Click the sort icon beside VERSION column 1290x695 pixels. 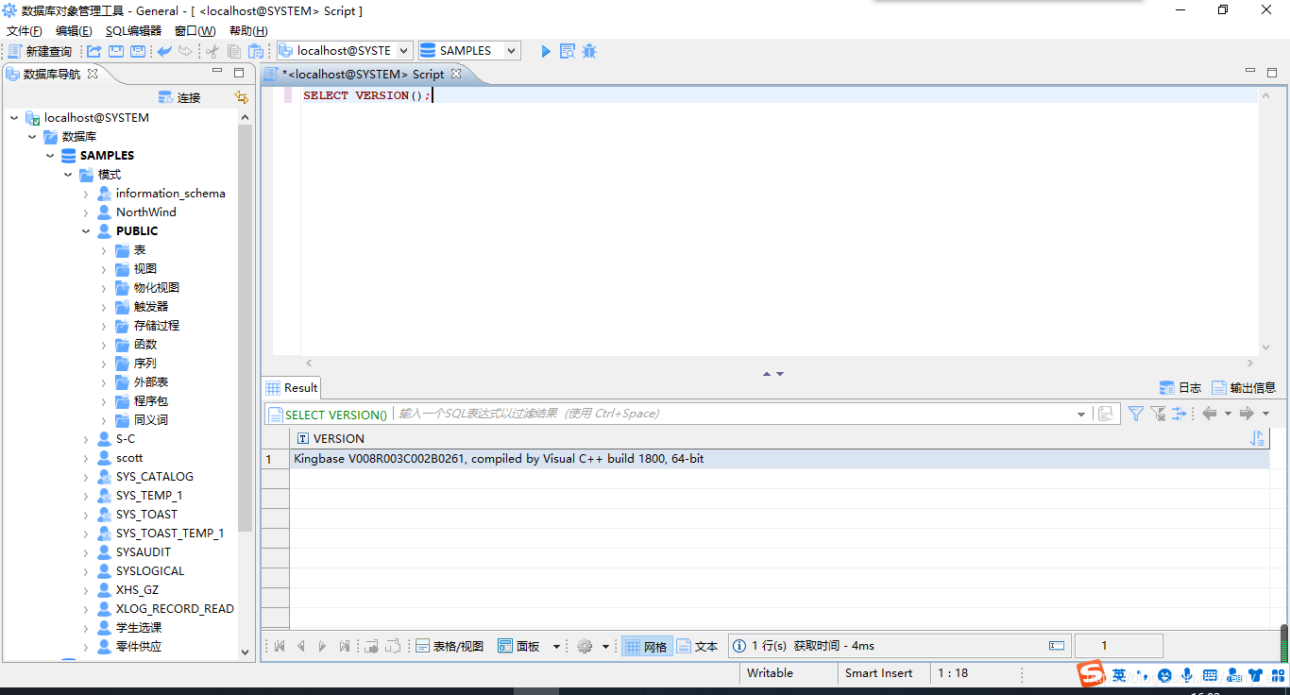coord(1257,438)
